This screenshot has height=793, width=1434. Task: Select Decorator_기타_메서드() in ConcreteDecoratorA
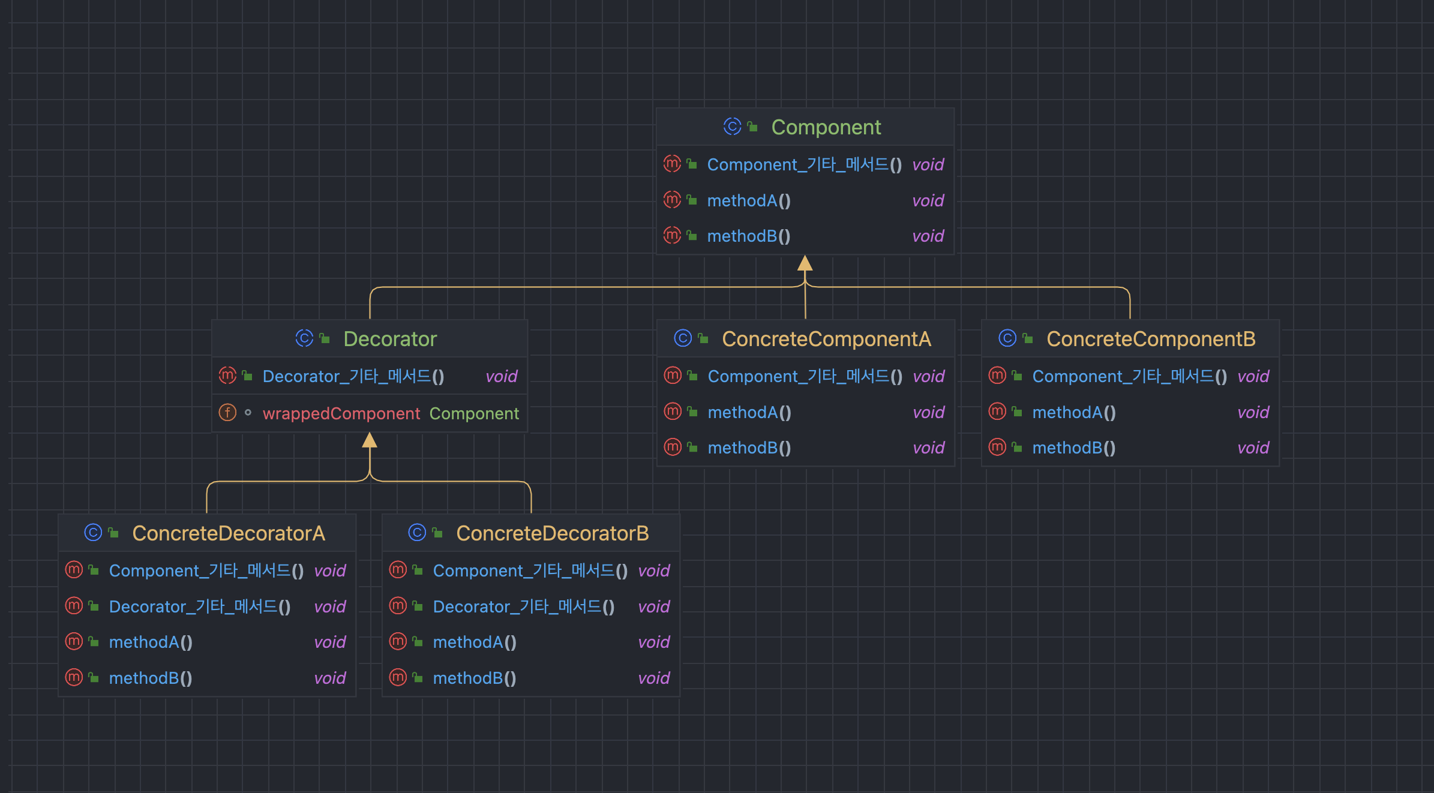click(199, 606)
